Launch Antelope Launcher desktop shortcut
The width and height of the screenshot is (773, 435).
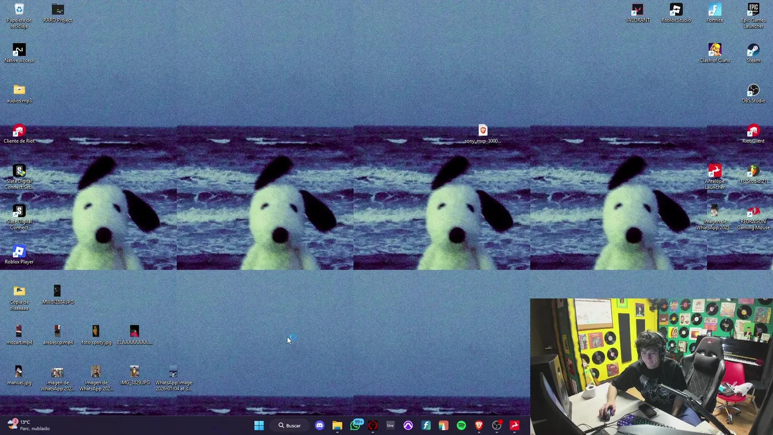tap(714, 177)
